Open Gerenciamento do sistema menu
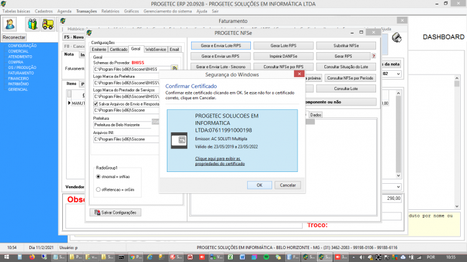This screenshot has height=262, width=467. (167, 11)
